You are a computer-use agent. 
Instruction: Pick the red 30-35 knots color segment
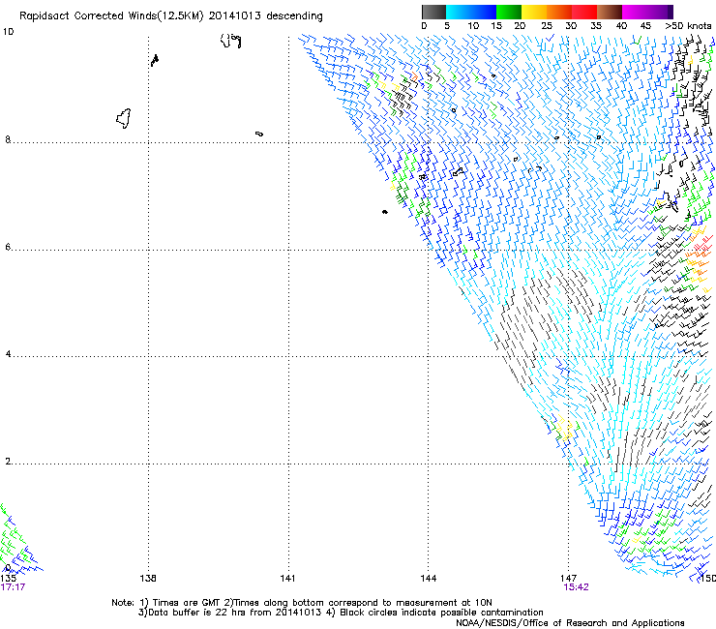pyautogui.click(x=584, y=12)
